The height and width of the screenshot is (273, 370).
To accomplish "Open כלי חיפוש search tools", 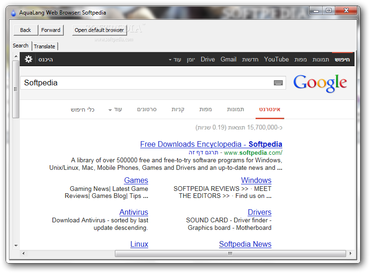I will tap(83, 109).
